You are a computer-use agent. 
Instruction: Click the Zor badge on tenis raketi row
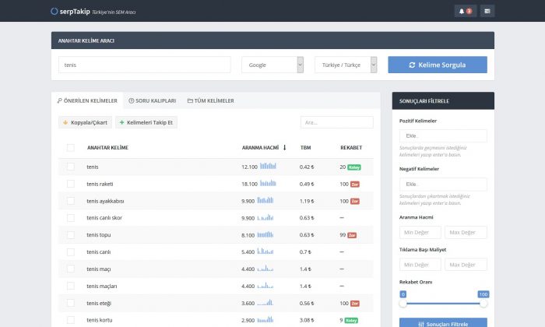click(355, 185)
